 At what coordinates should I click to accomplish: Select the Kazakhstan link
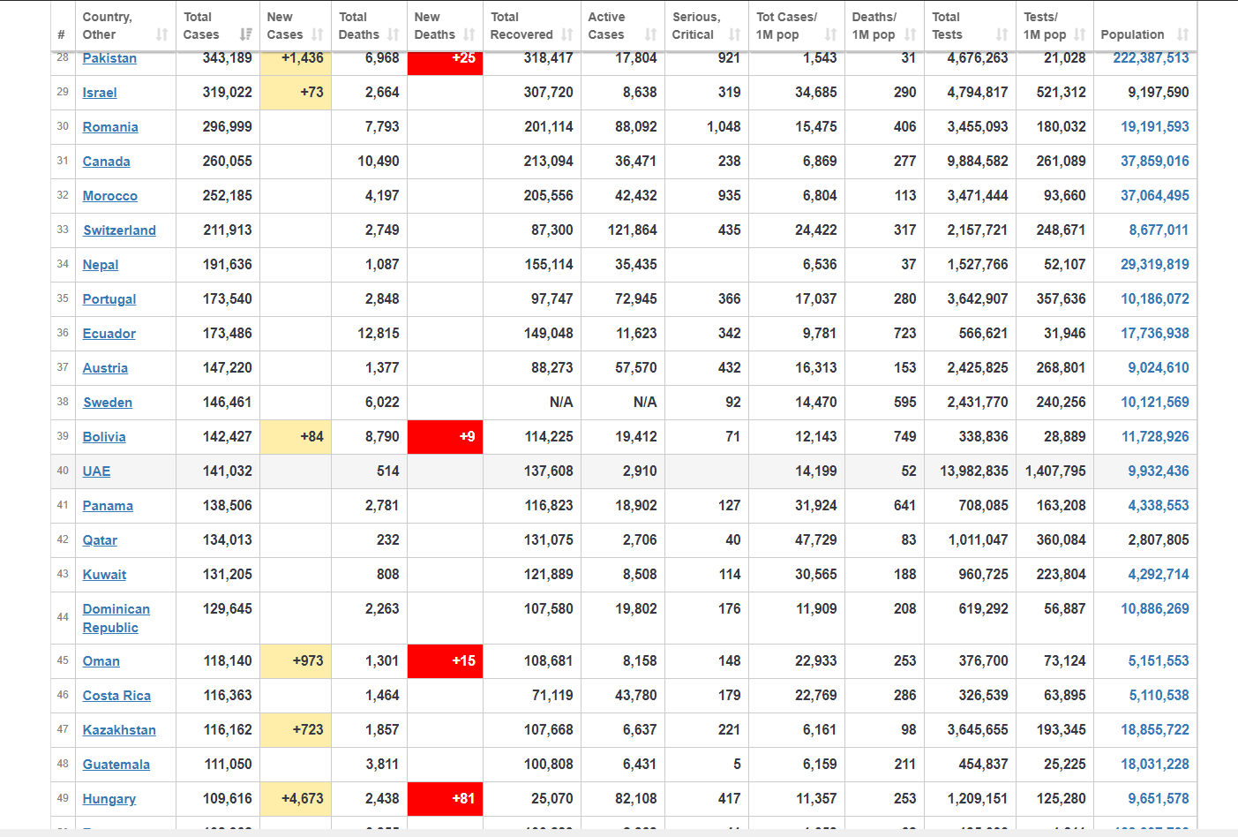point(119,730)
